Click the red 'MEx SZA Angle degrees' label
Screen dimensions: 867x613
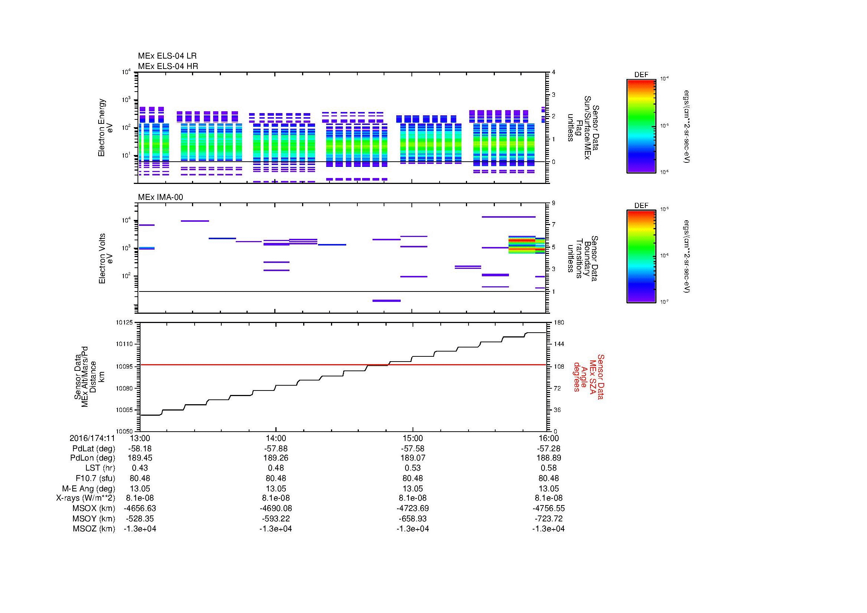(588, 376)
